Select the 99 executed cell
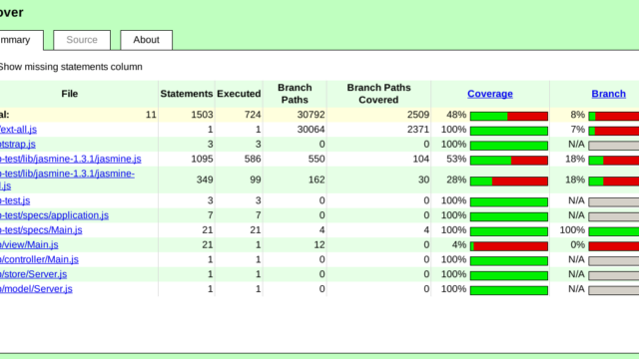The height and width of the screenshot is (359, 639). pyautogui.click(x=239, y=179)
